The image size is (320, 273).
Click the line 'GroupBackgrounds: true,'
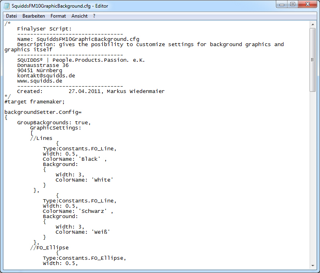tap(54, 123)
